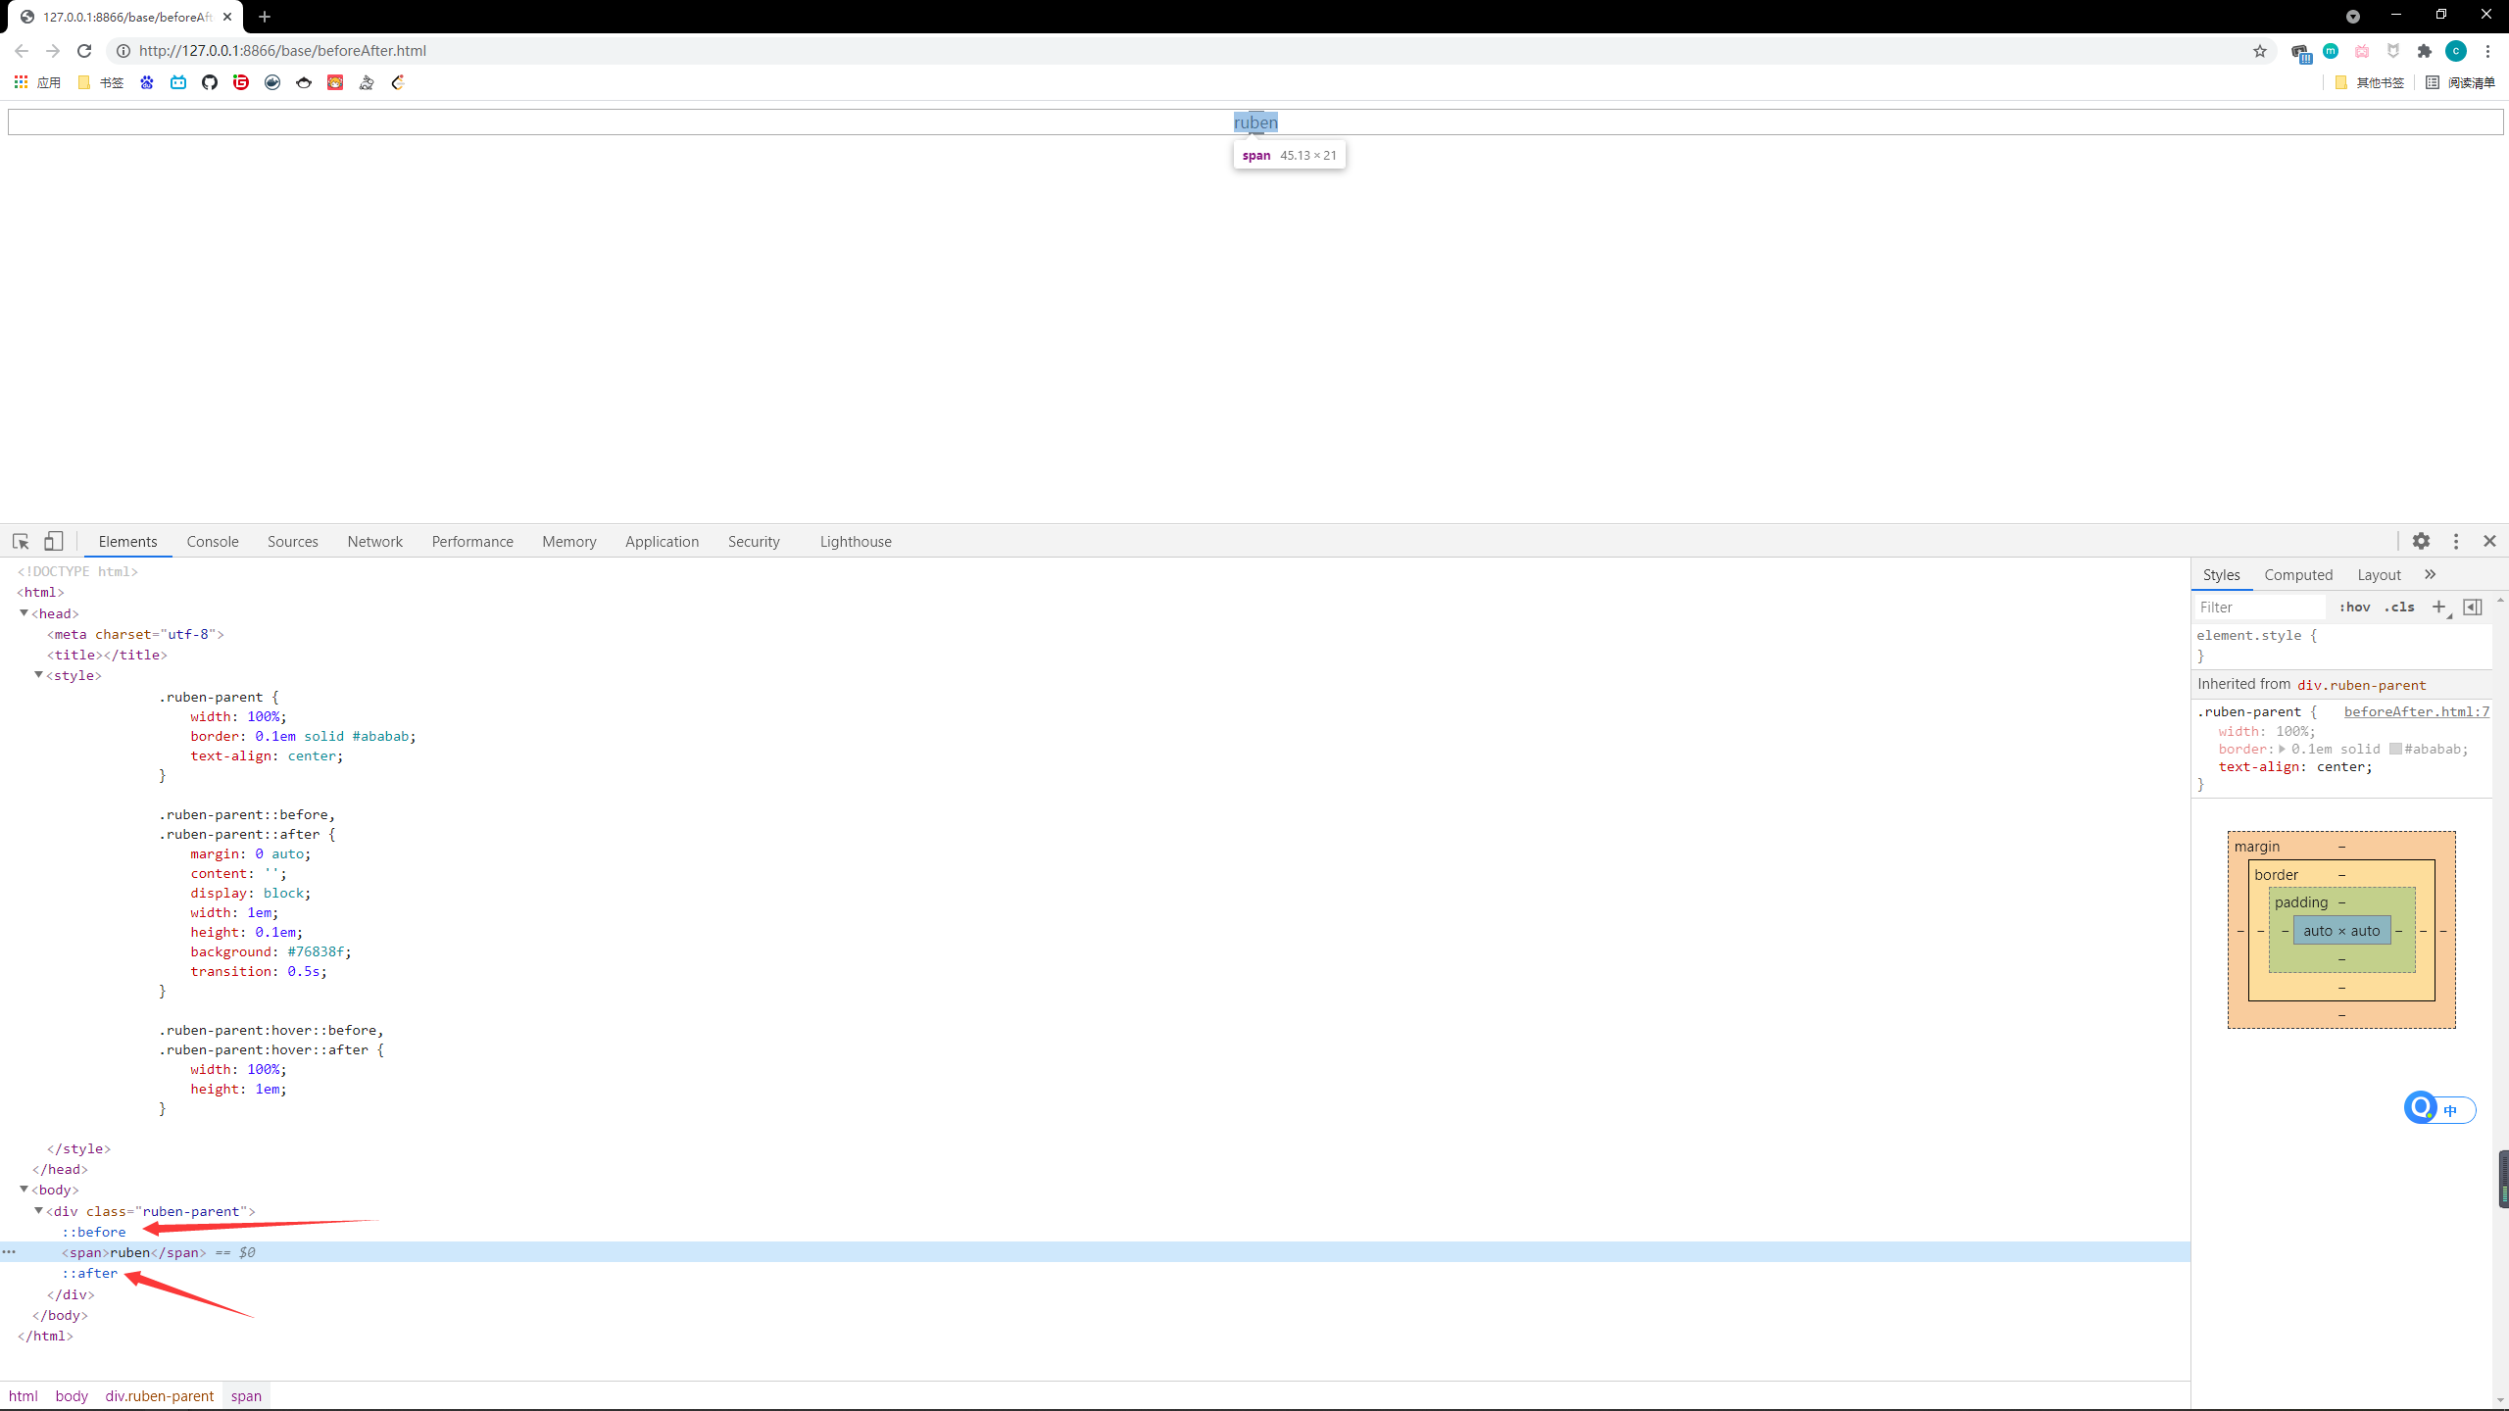Screen dimensions: 2509x1411
Task: Toggle the device toolbar icon
Action: (x=54, y=541)
